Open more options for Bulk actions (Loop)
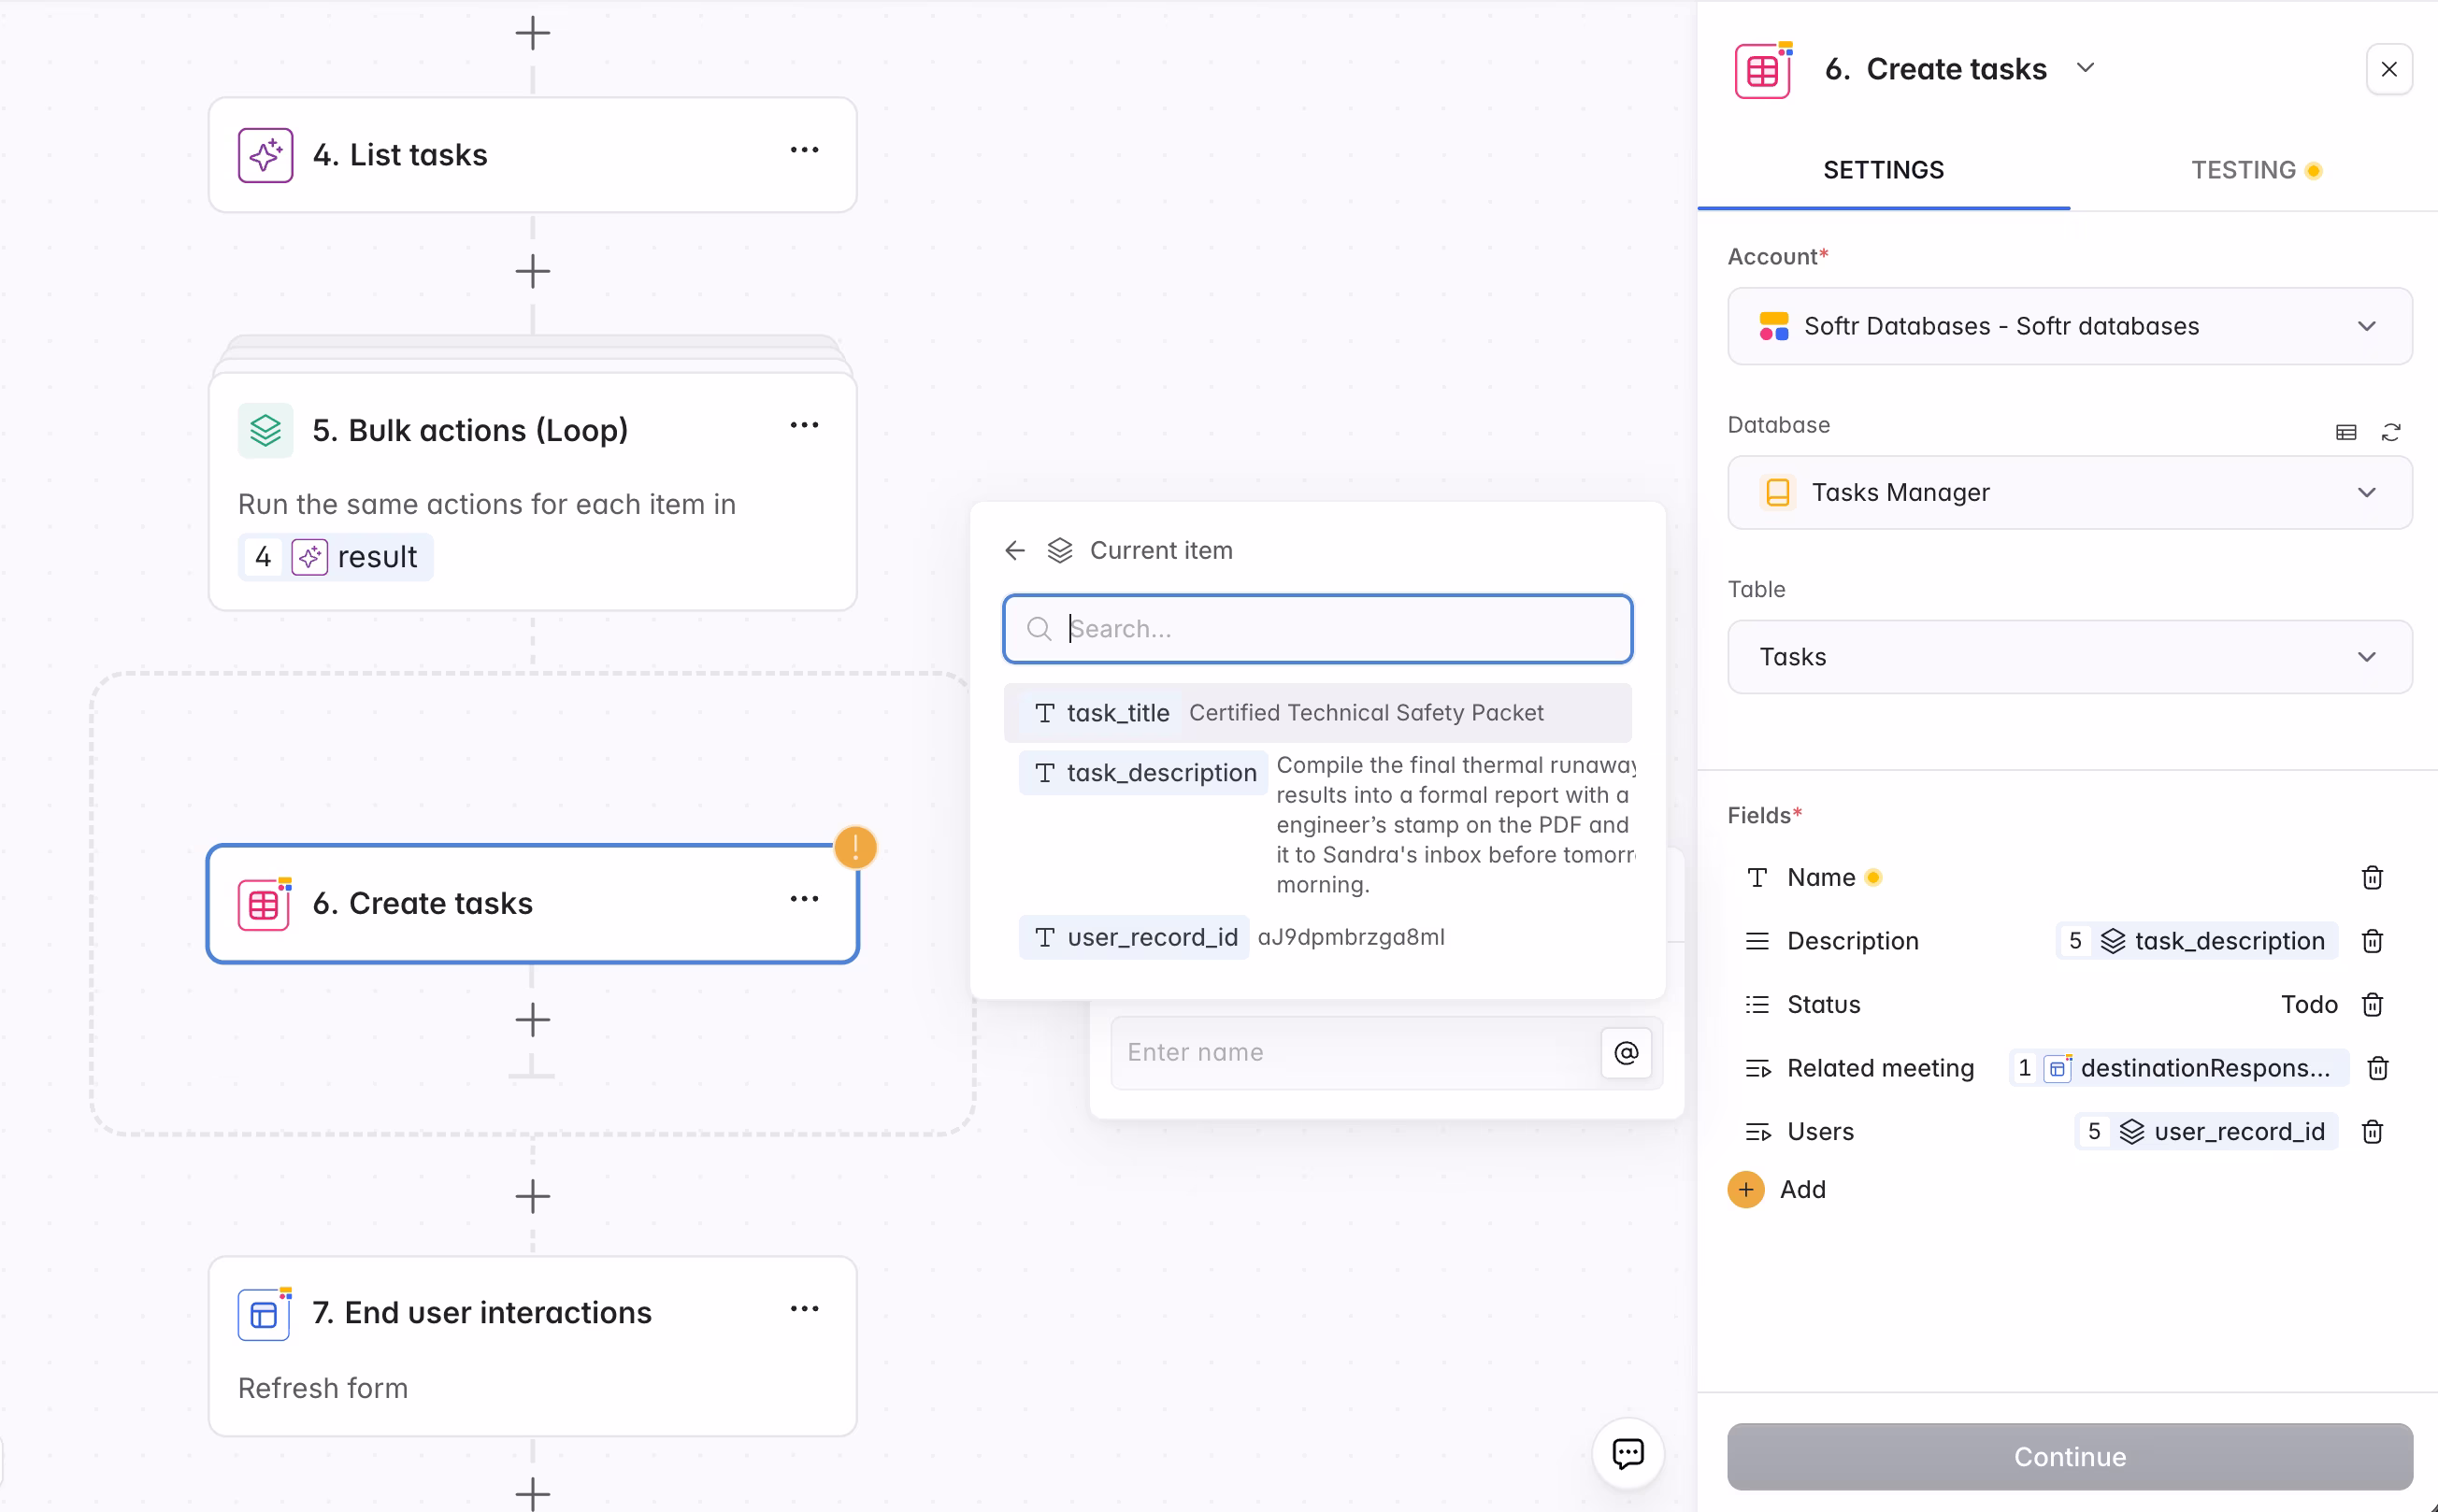The image size is (2438, 1512). click(x=805, y=424)
